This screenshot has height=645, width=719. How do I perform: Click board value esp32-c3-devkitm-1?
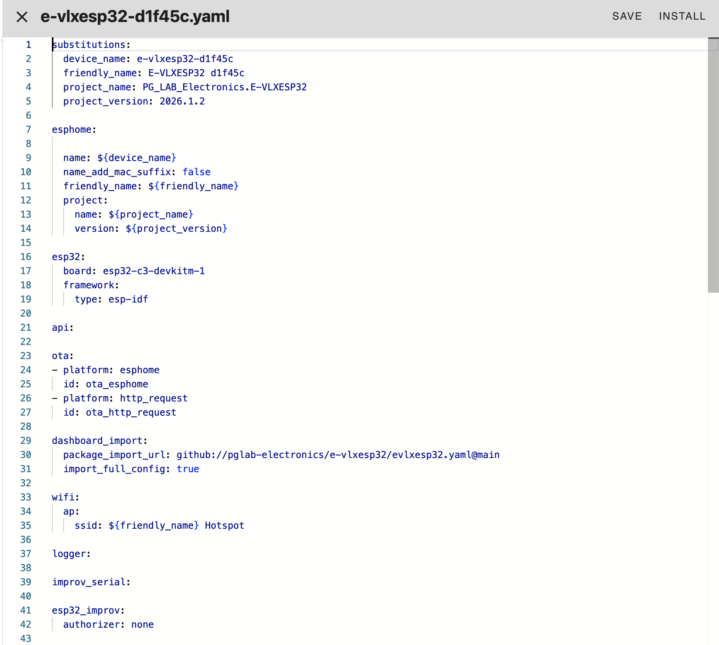pyautogui.click(x=154, y=271)
